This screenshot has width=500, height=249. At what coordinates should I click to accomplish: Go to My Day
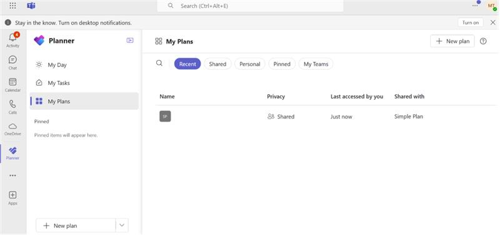pos(84,65)
